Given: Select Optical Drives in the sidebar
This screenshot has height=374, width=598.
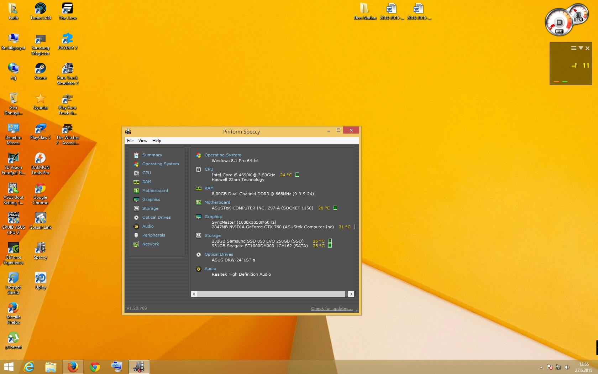Looking at the screenshot, I should tap(156, 217).
